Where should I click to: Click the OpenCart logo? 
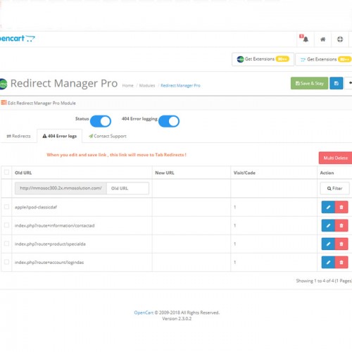click(17, 39)
